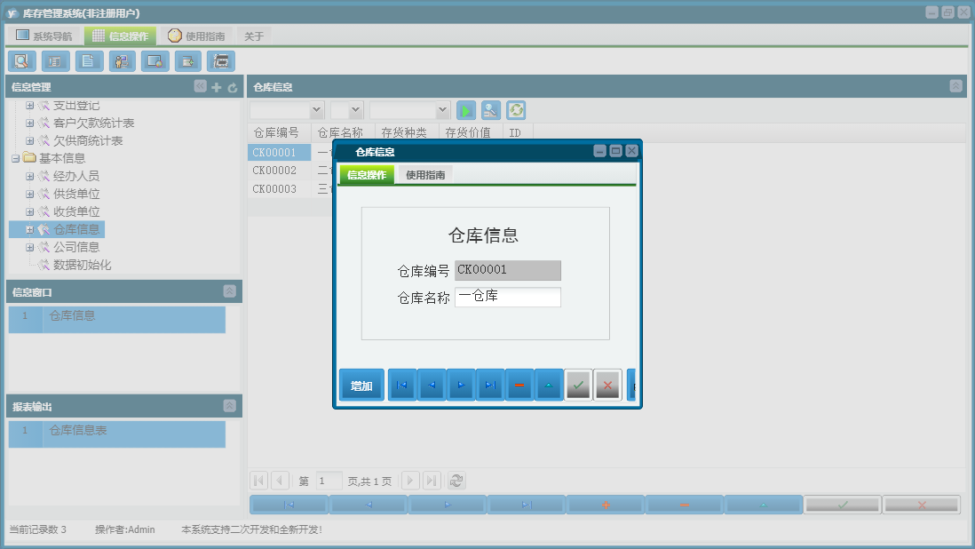Click the 仓库名称 input field showing 一仓库
The height and width of the screenshot is (549, 975).
tap(508, 297)
